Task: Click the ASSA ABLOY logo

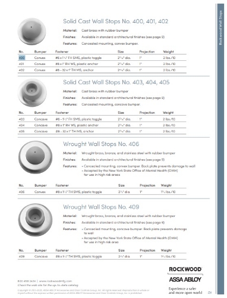Action: [185, 280]
